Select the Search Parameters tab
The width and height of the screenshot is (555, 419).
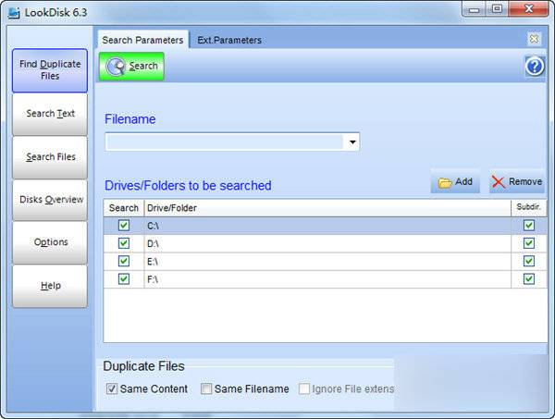[x=142, y=40]
